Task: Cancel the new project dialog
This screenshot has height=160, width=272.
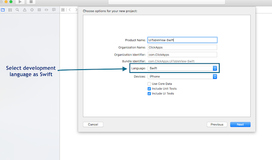Action: 93,124
